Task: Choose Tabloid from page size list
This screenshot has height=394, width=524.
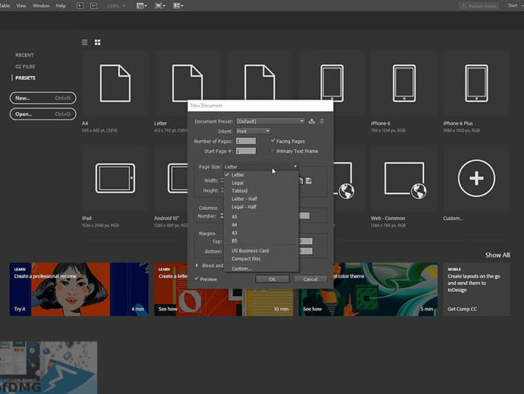Action: (x=261, y=191)
